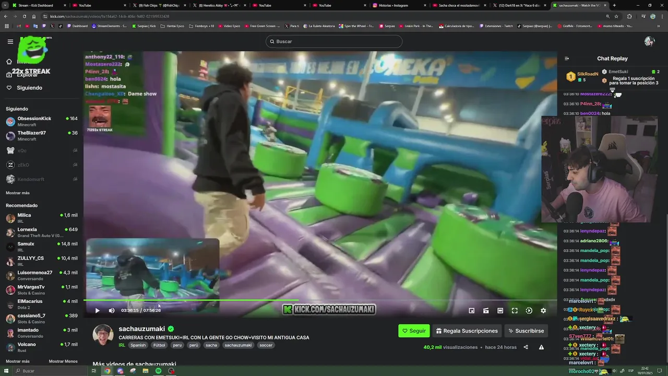Open recommended channel Luisormenoa27

click(42, 275)
